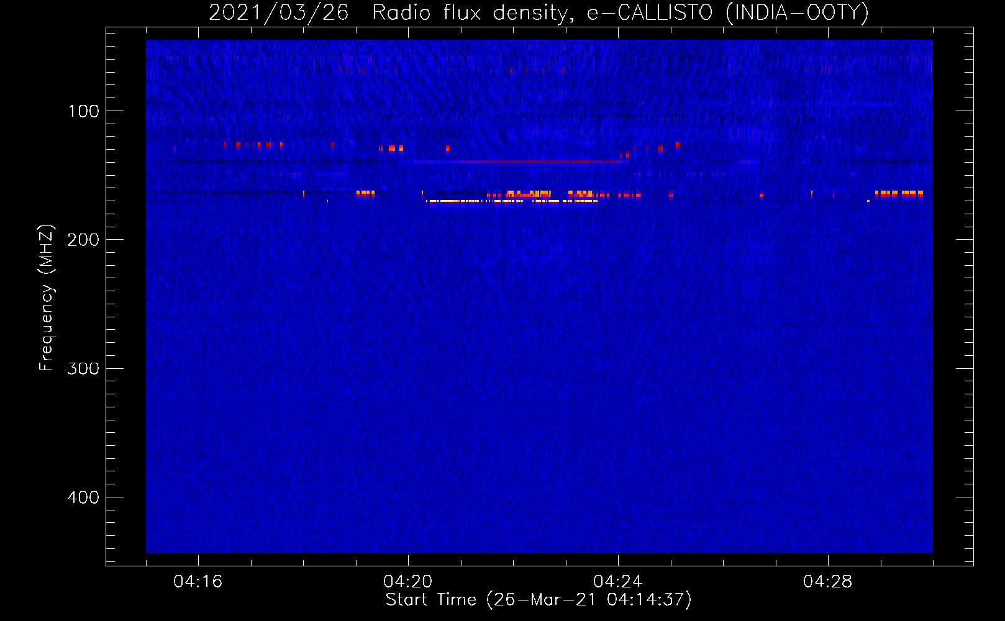Click the long yellow emission band near 170 MHz

coord(512,201)
